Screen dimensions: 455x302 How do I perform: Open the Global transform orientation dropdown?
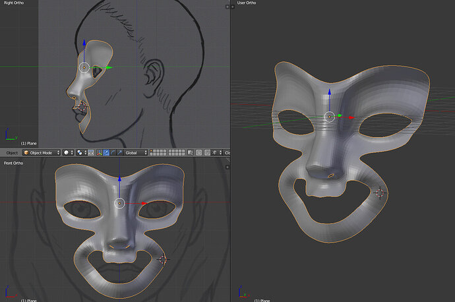pyautogui.click(x=136, y=152)
